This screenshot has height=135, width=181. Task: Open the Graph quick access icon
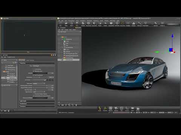[x=100, y=108]
